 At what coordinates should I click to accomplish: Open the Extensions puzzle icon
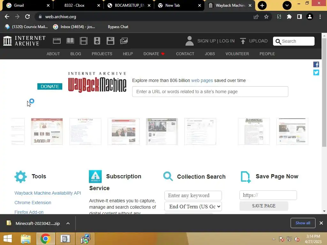pyautogui.click(x=289, y=17)
